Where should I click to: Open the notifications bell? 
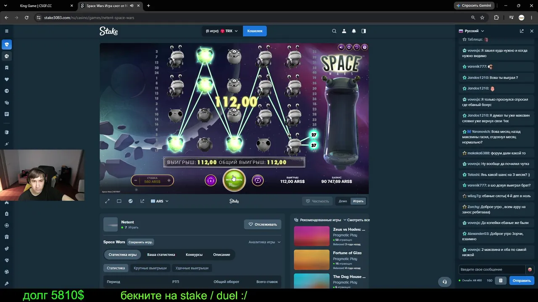tap(354, 31)
